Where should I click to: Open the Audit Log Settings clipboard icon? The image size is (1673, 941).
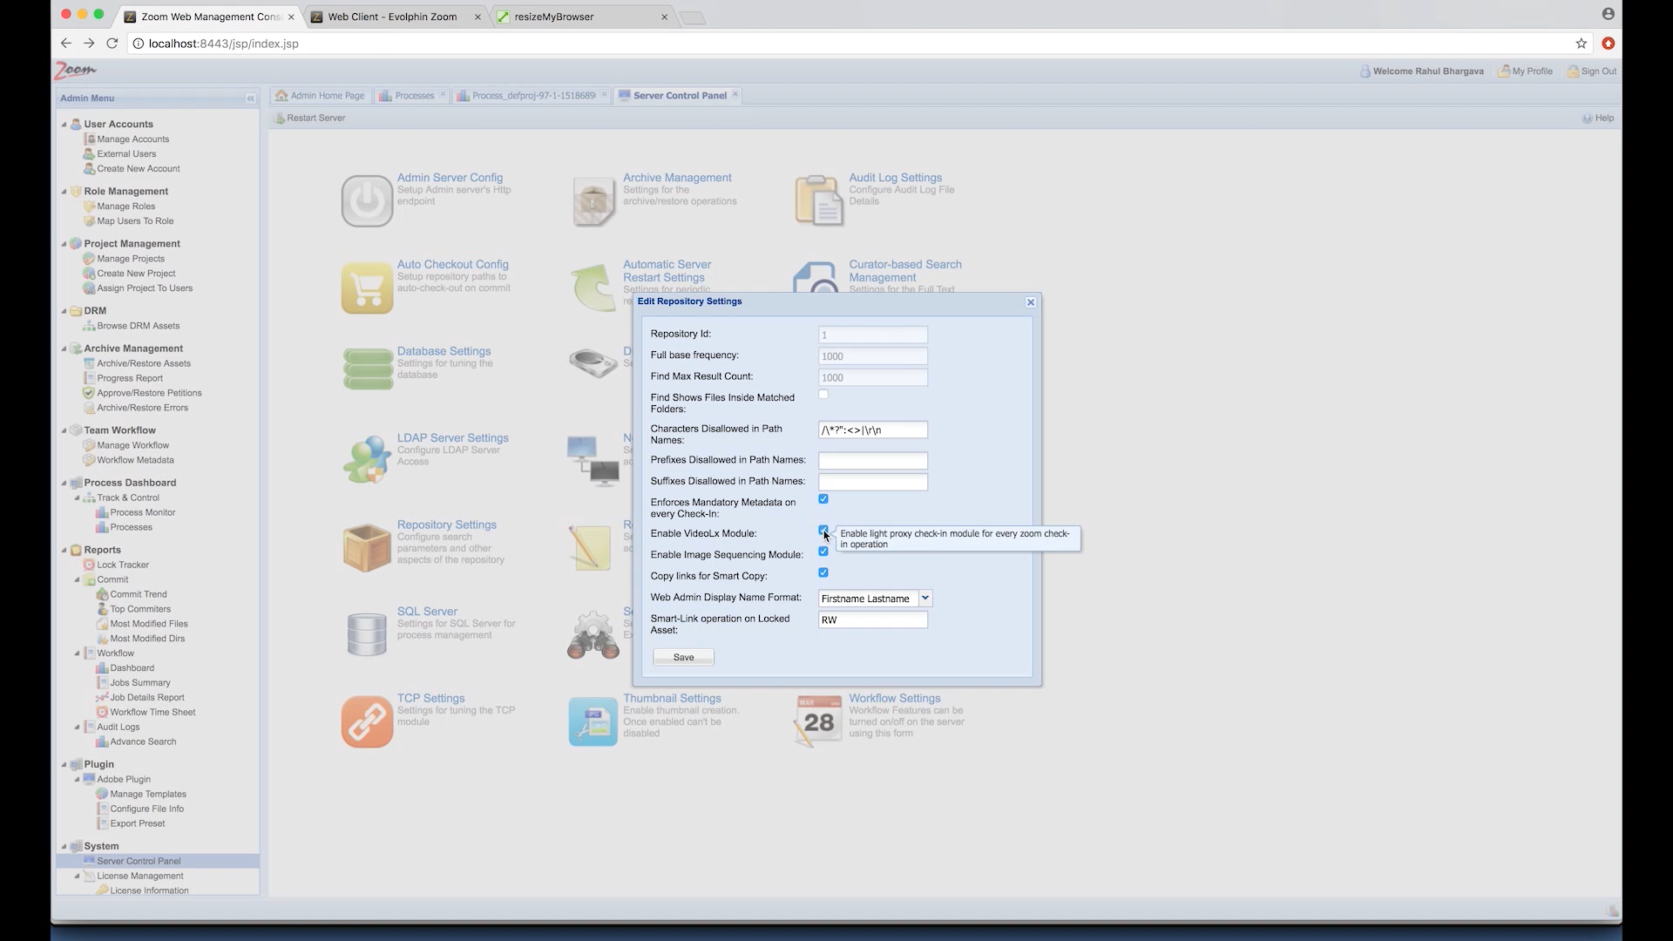819,201
